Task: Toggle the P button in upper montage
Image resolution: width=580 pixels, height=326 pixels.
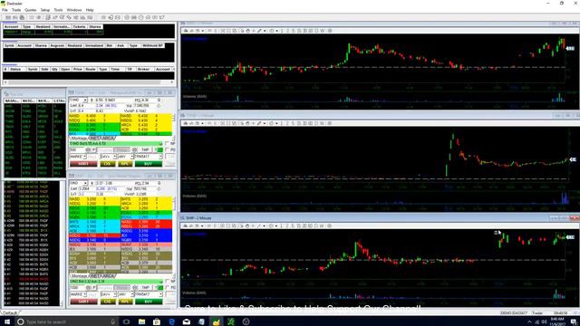Action: pos(94,149)
